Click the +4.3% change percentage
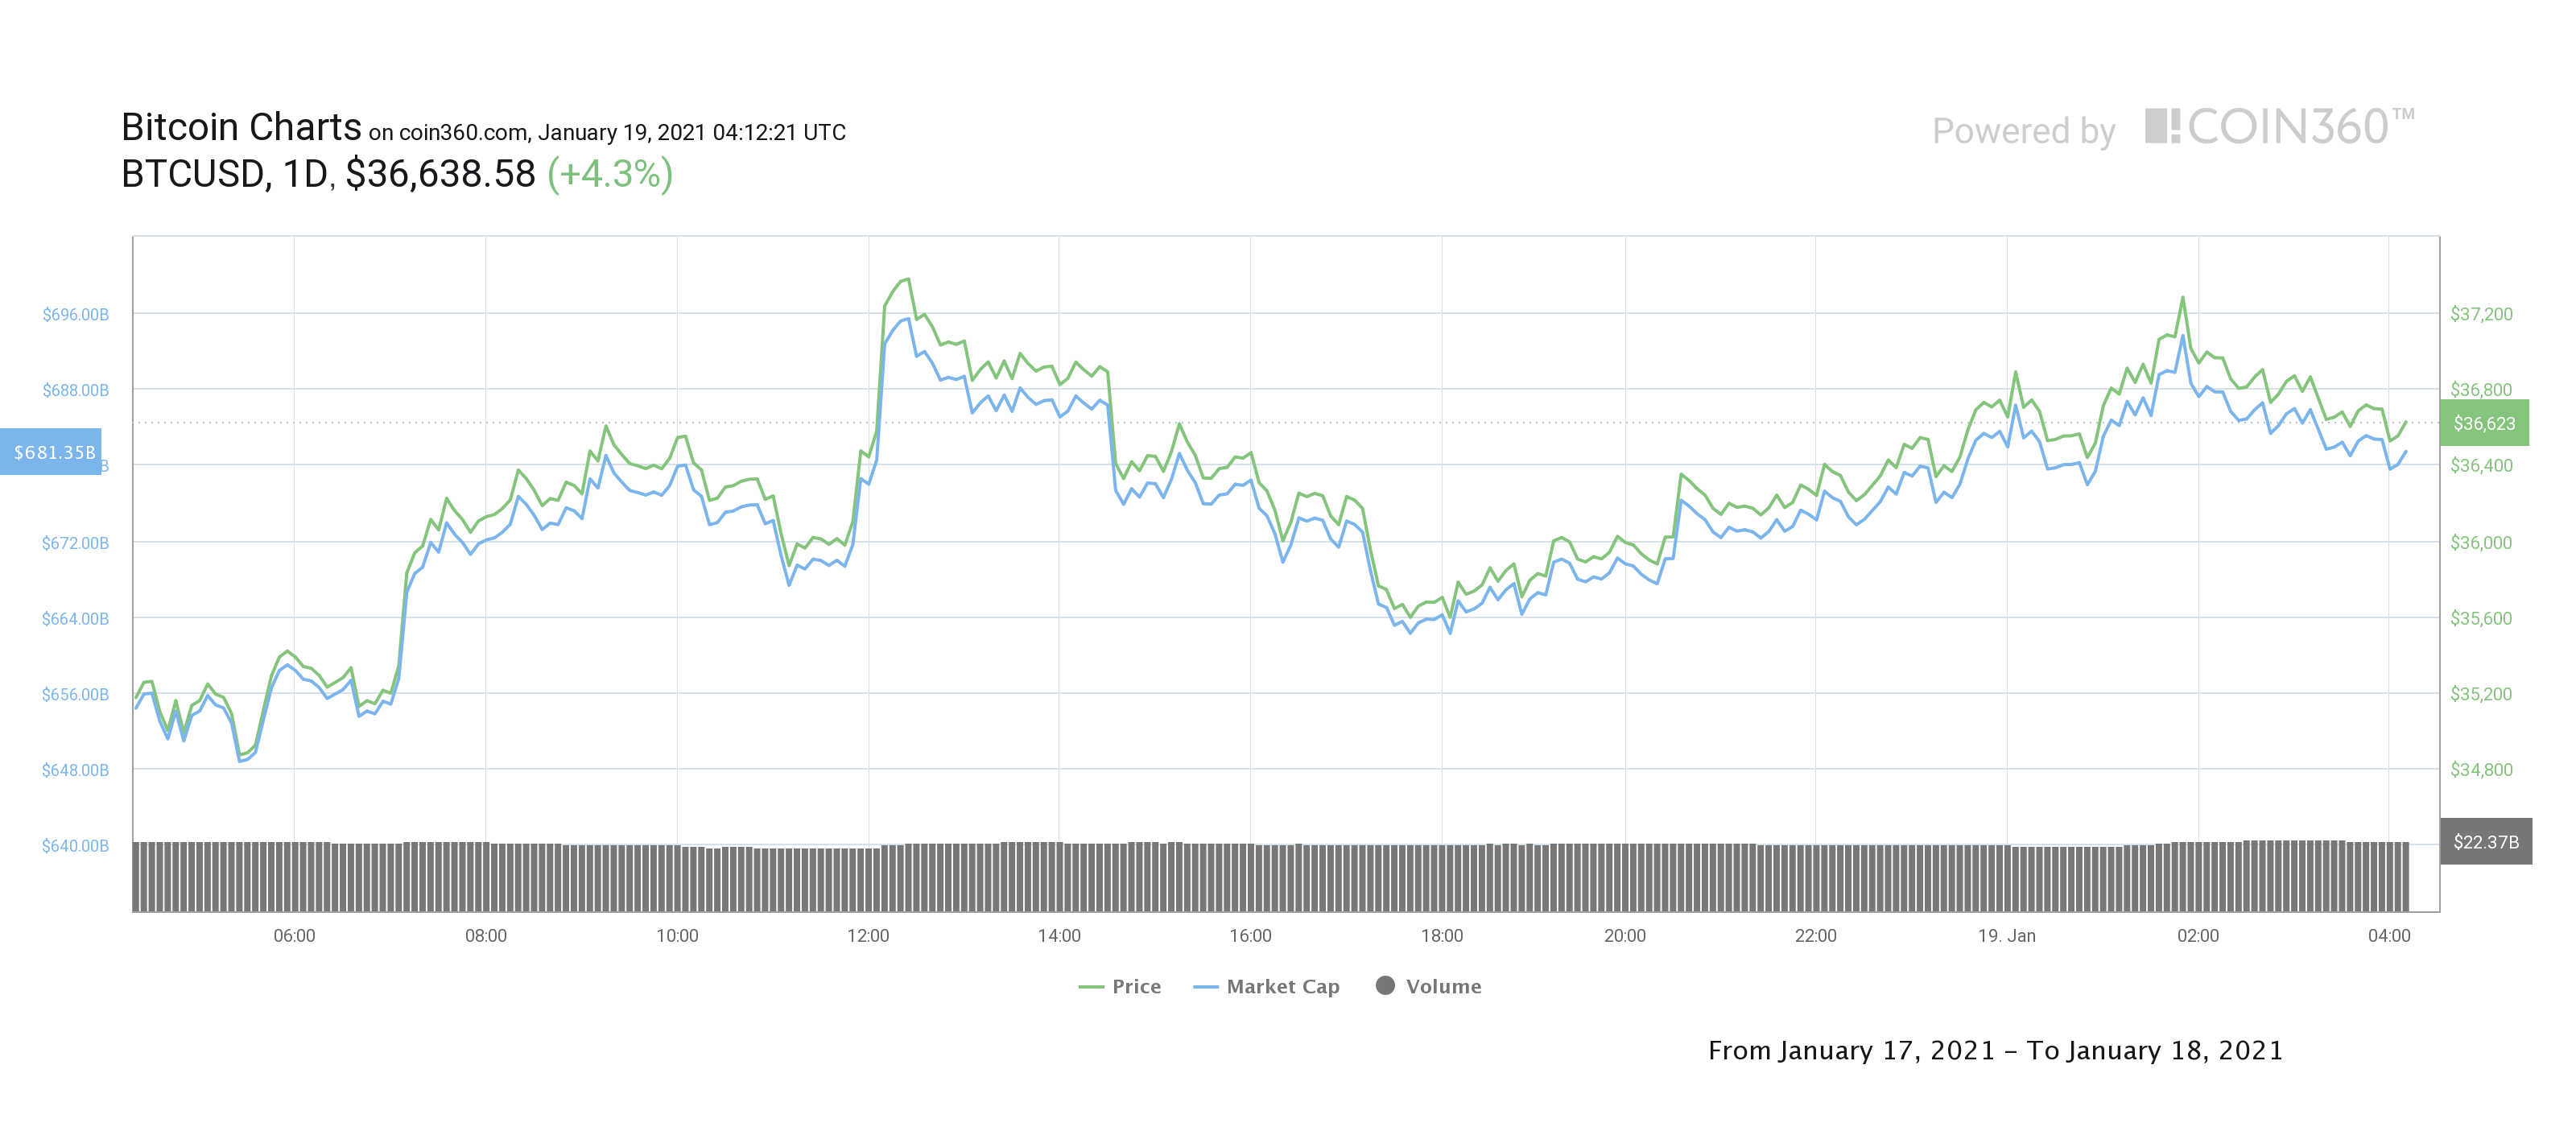The width and height of the screenshot is (2576, 1127). coord(610,174)
